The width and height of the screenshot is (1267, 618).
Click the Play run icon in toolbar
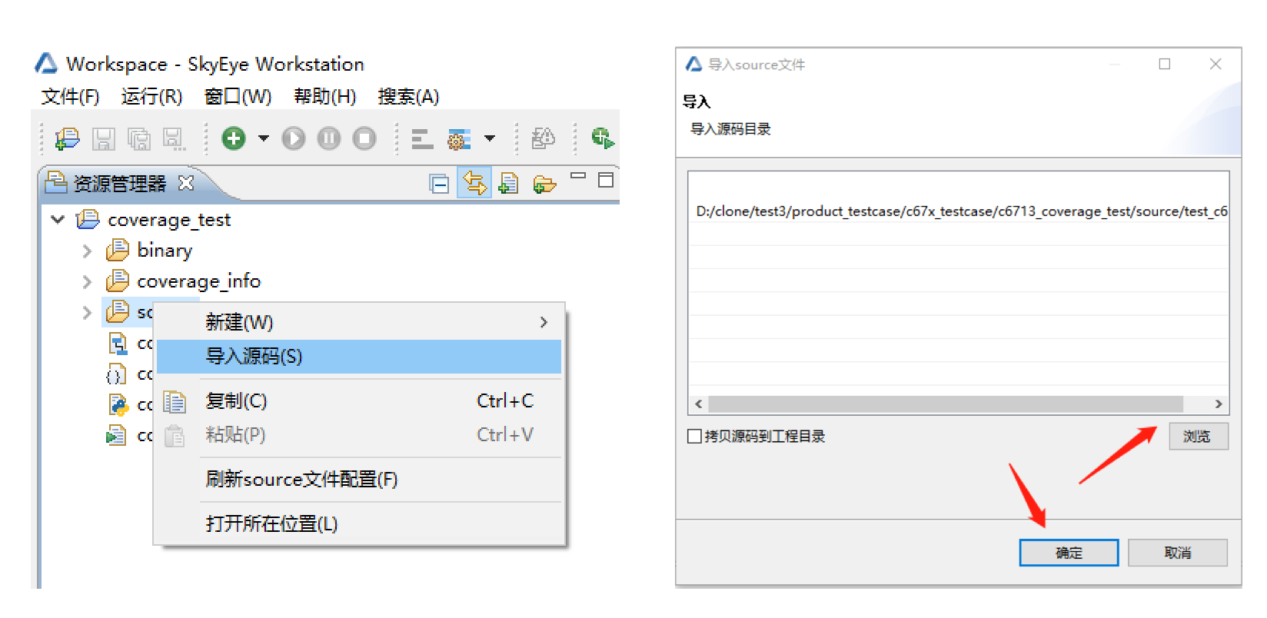(294, 138)
